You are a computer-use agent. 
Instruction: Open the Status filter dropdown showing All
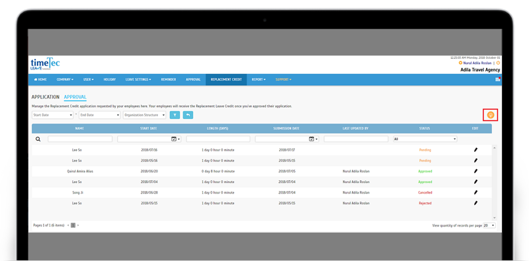coord(425,139)
